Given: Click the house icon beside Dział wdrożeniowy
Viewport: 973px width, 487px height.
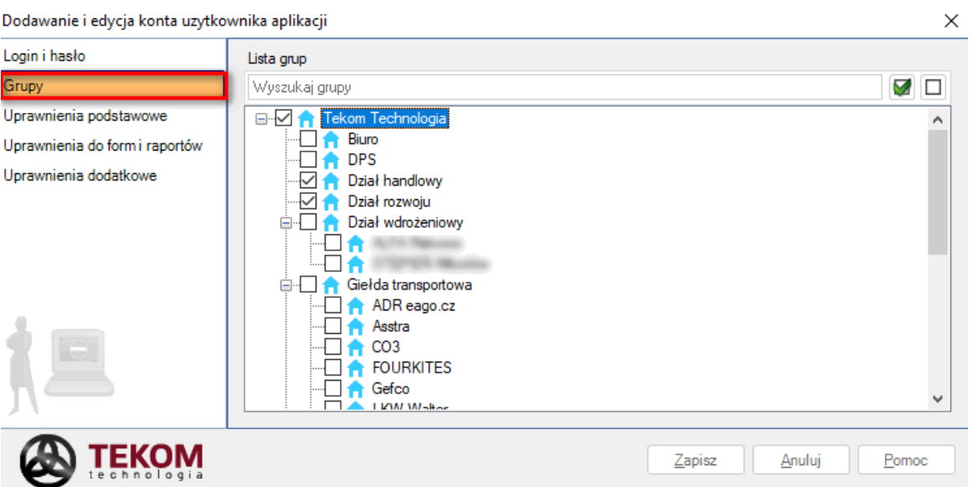Looking at the screenshot, I should point(331,222).
